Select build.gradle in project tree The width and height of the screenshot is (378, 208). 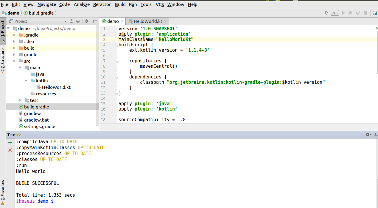point(33,107)
